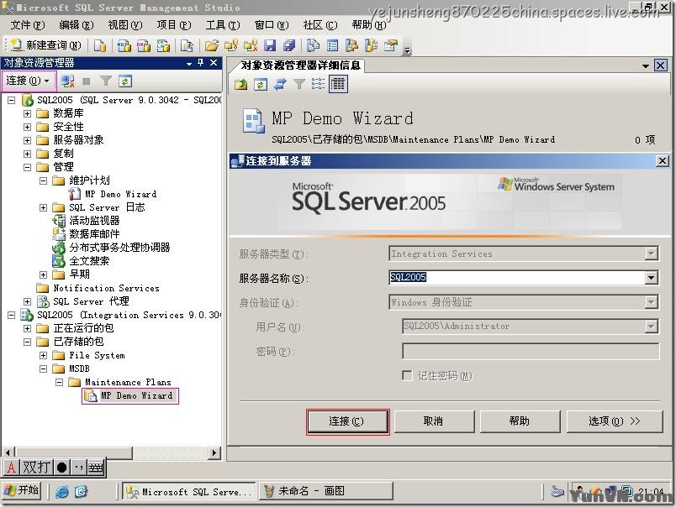Open the 编辑 menu

(x=77, y=25)
